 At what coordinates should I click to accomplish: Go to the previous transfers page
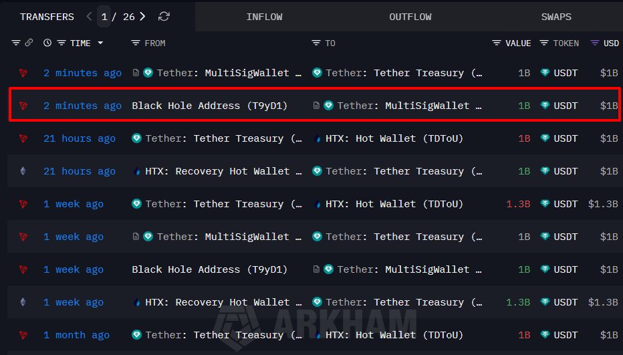[x=89, y=16]
